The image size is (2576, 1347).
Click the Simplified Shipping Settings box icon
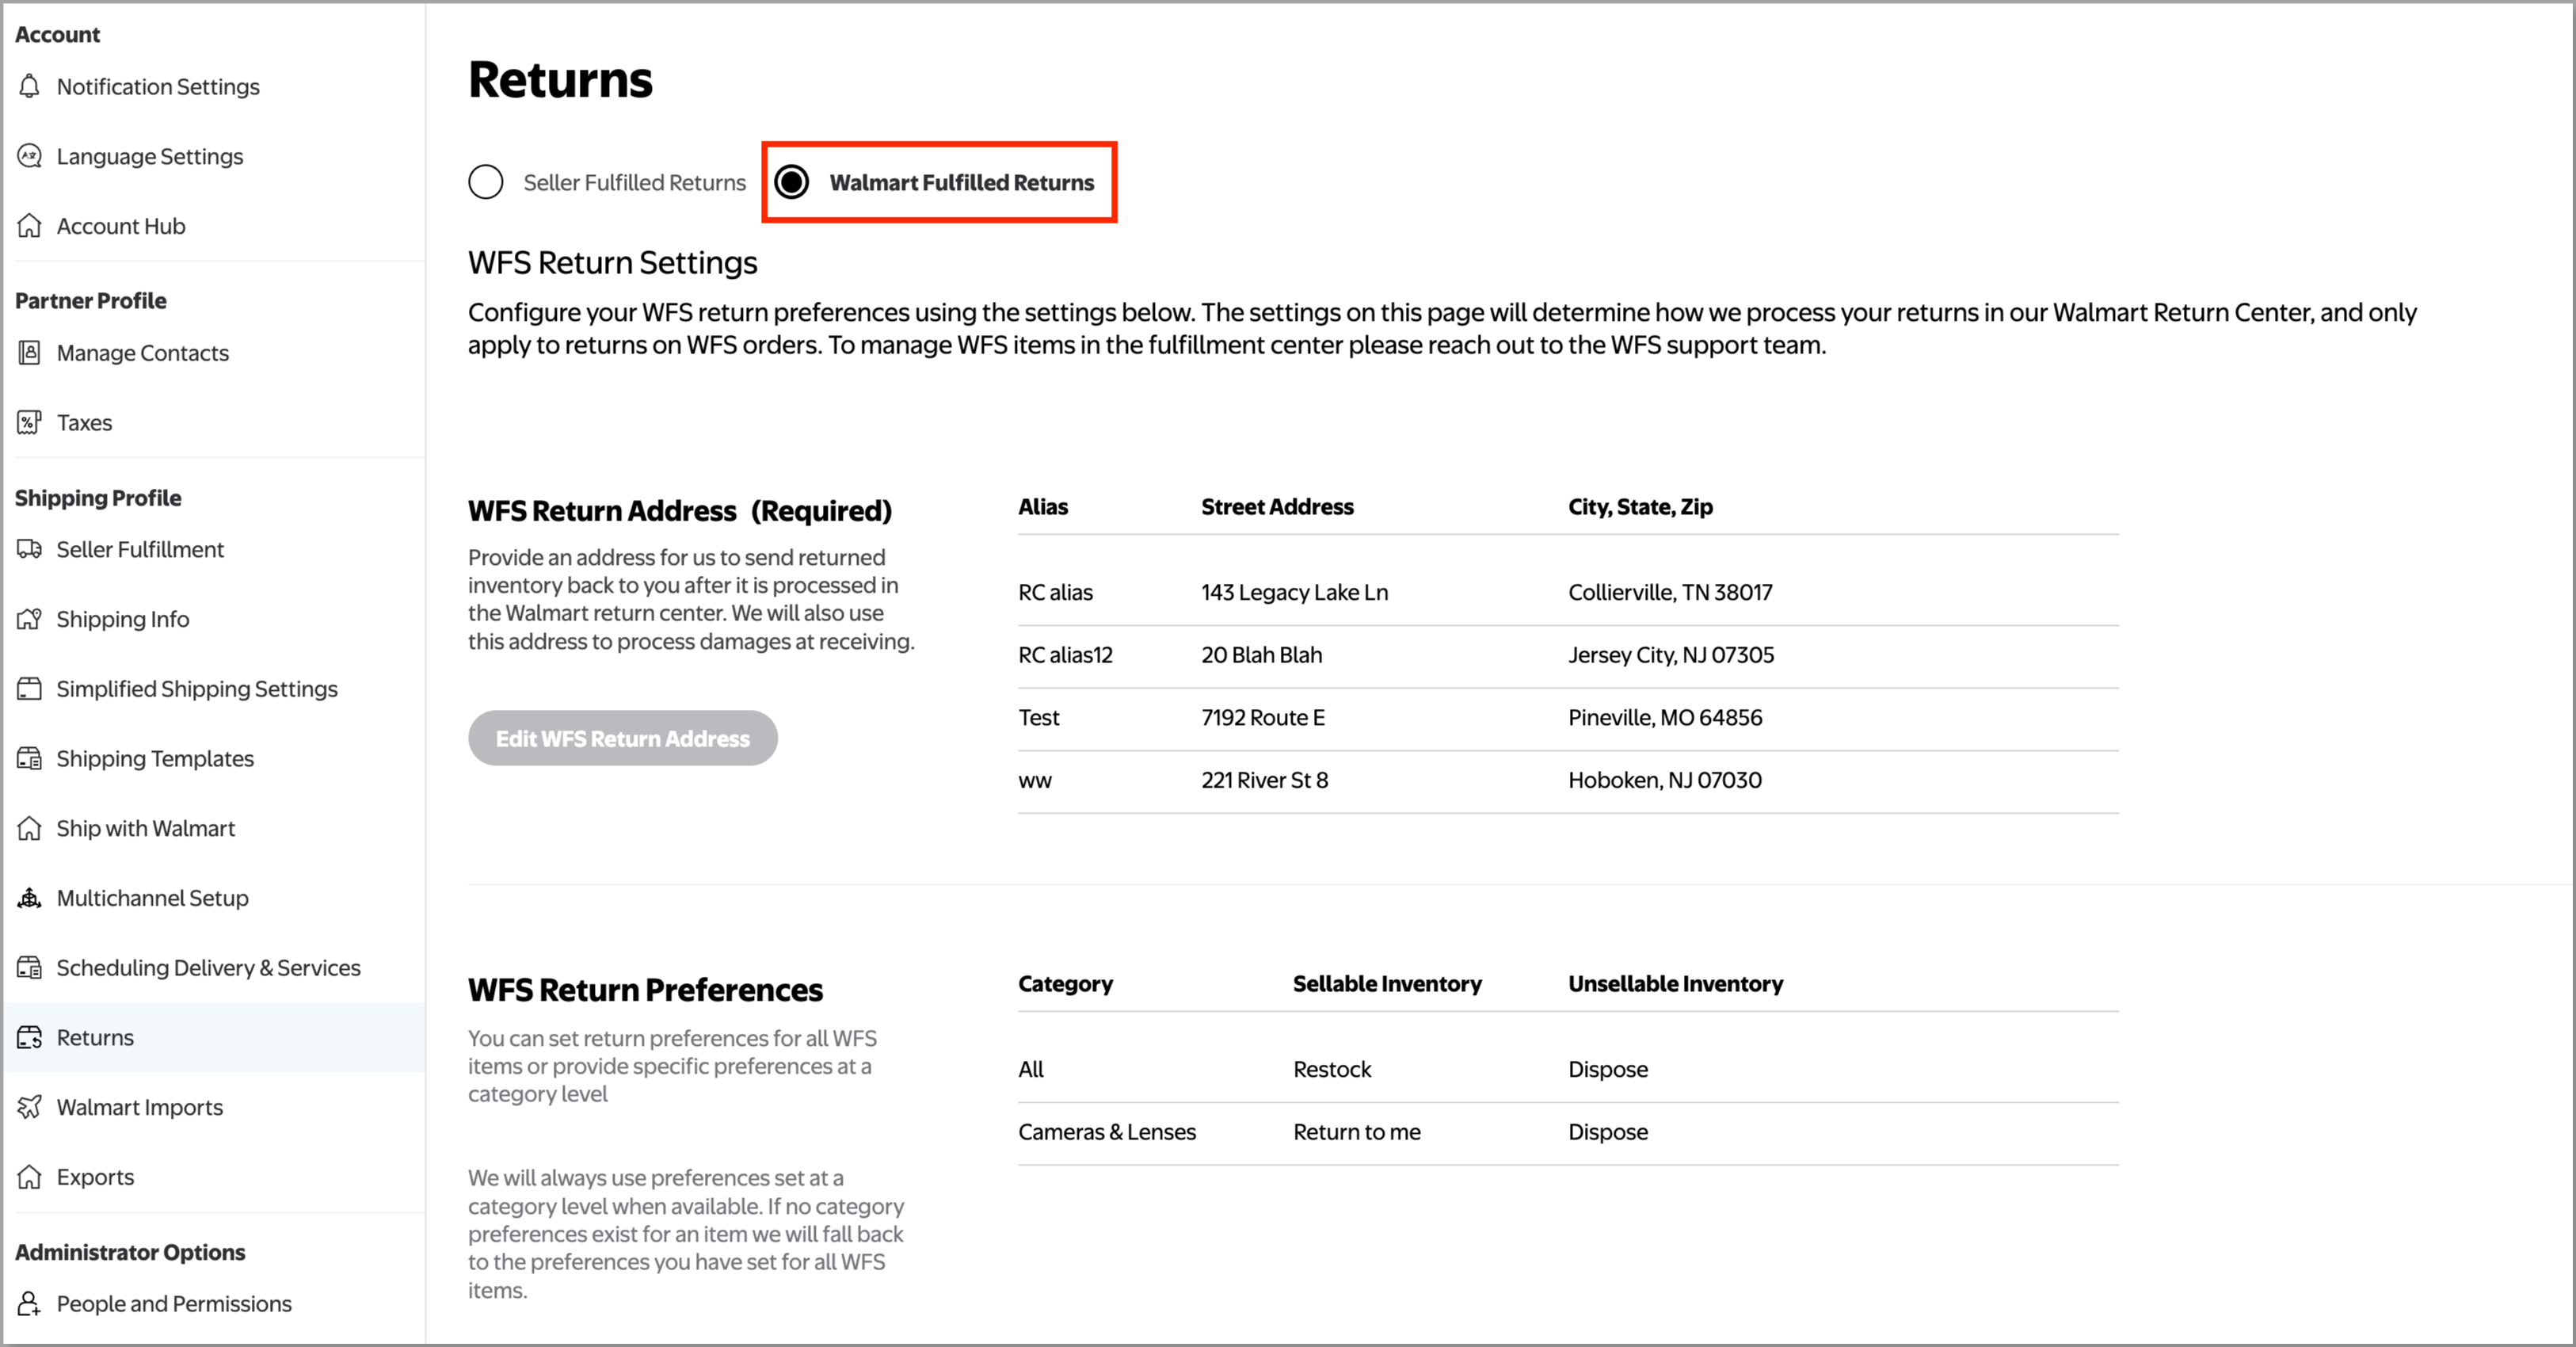point(30,689)
